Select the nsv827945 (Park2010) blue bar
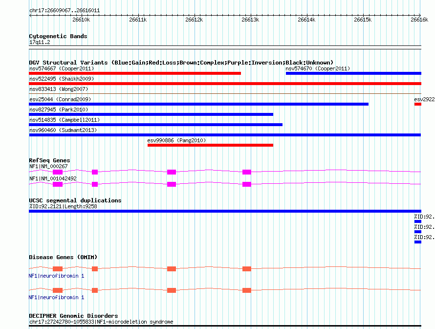Screen dimensions: 435x329 (151, 114)
